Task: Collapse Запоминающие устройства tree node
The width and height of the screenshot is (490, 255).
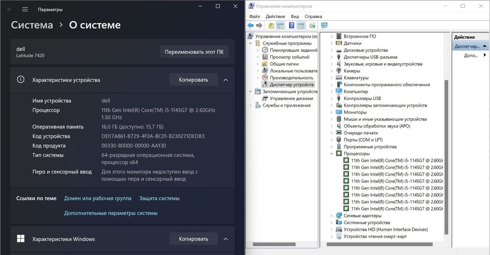Action: [250, 91]
